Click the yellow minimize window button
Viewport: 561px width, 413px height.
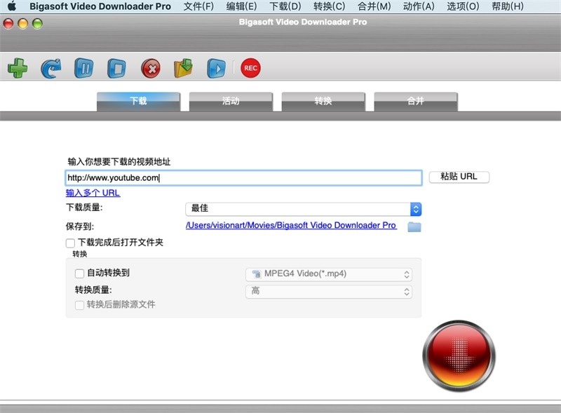point(22,24)
